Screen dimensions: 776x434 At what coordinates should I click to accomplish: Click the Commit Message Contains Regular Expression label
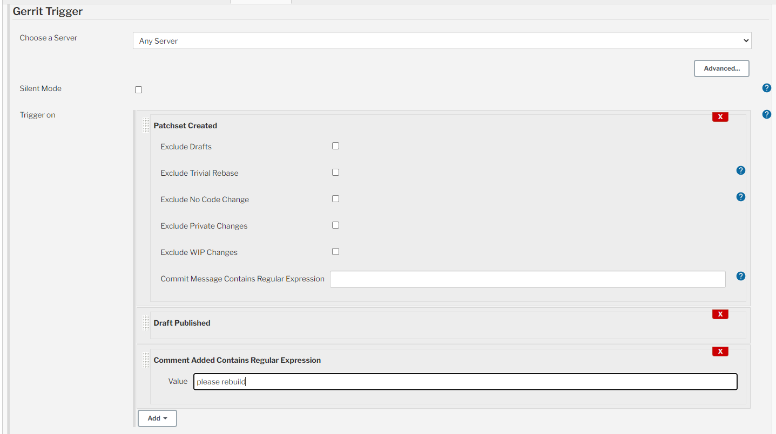242,279
